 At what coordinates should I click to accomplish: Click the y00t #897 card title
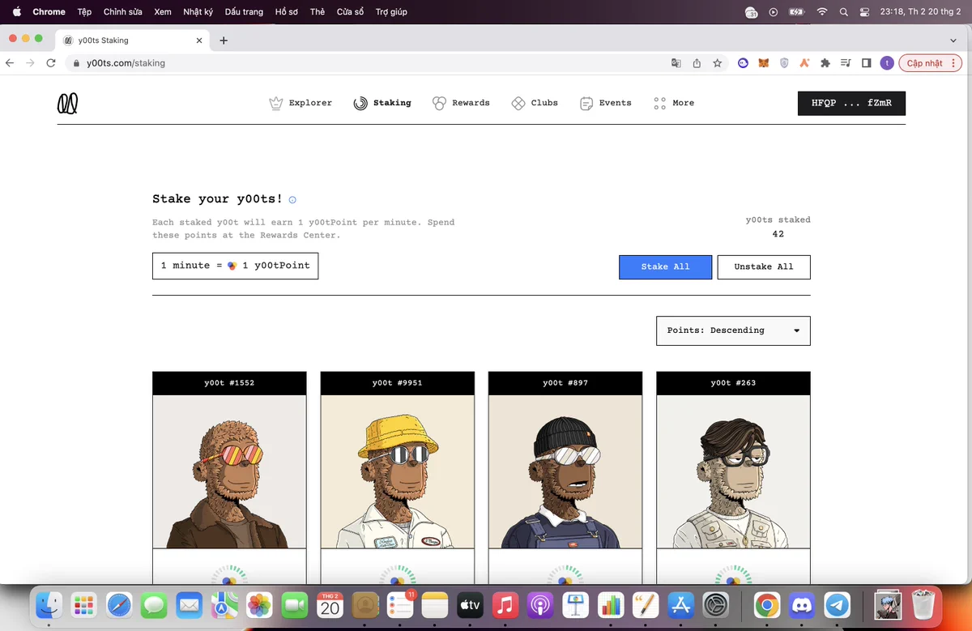point(565,383)
